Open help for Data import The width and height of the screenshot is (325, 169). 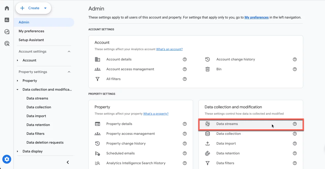[295, 143]
